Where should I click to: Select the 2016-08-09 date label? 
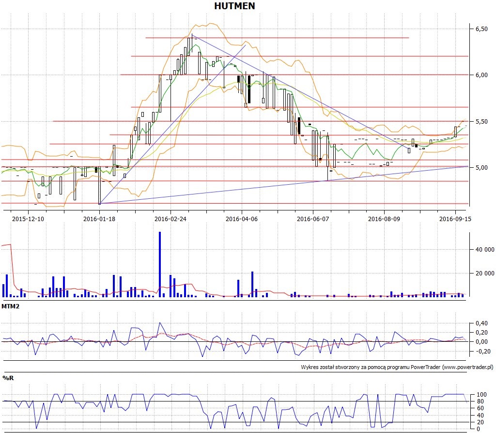pyautogui.click(x=384, y=219)
